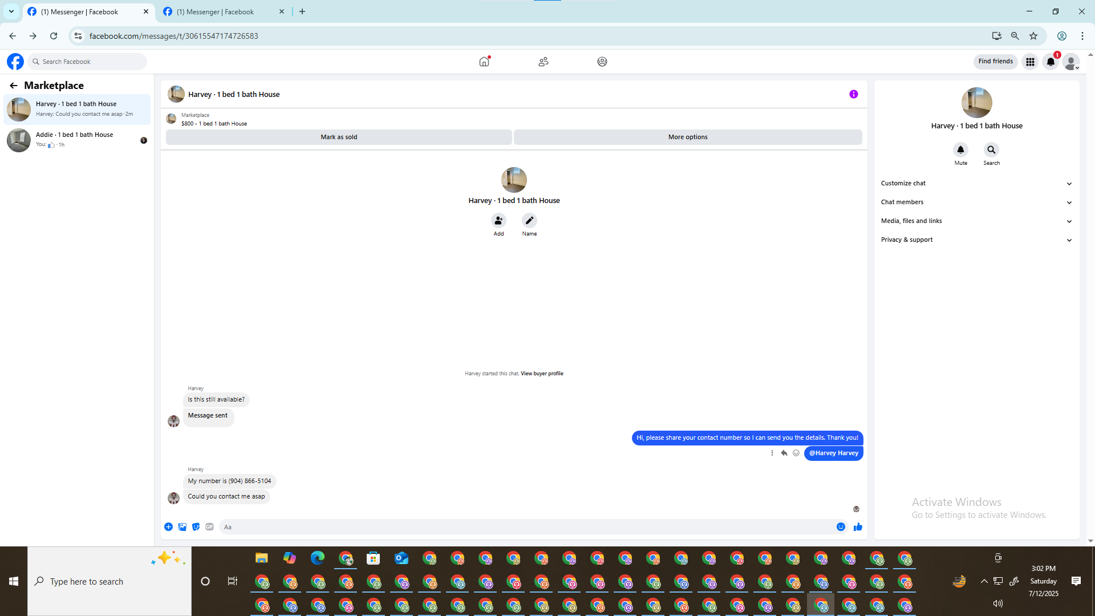Open Search in conversation icon

[991, 150]
